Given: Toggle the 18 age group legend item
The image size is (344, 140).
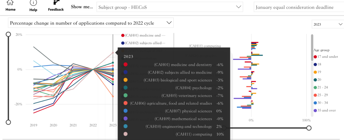Looking at the screenshot, I should pos(315,64).
